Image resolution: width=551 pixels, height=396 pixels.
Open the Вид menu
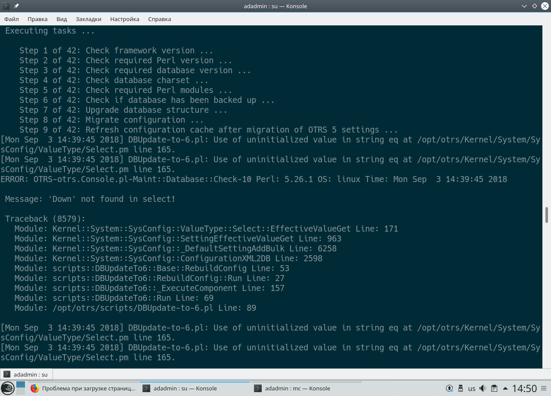62,19
